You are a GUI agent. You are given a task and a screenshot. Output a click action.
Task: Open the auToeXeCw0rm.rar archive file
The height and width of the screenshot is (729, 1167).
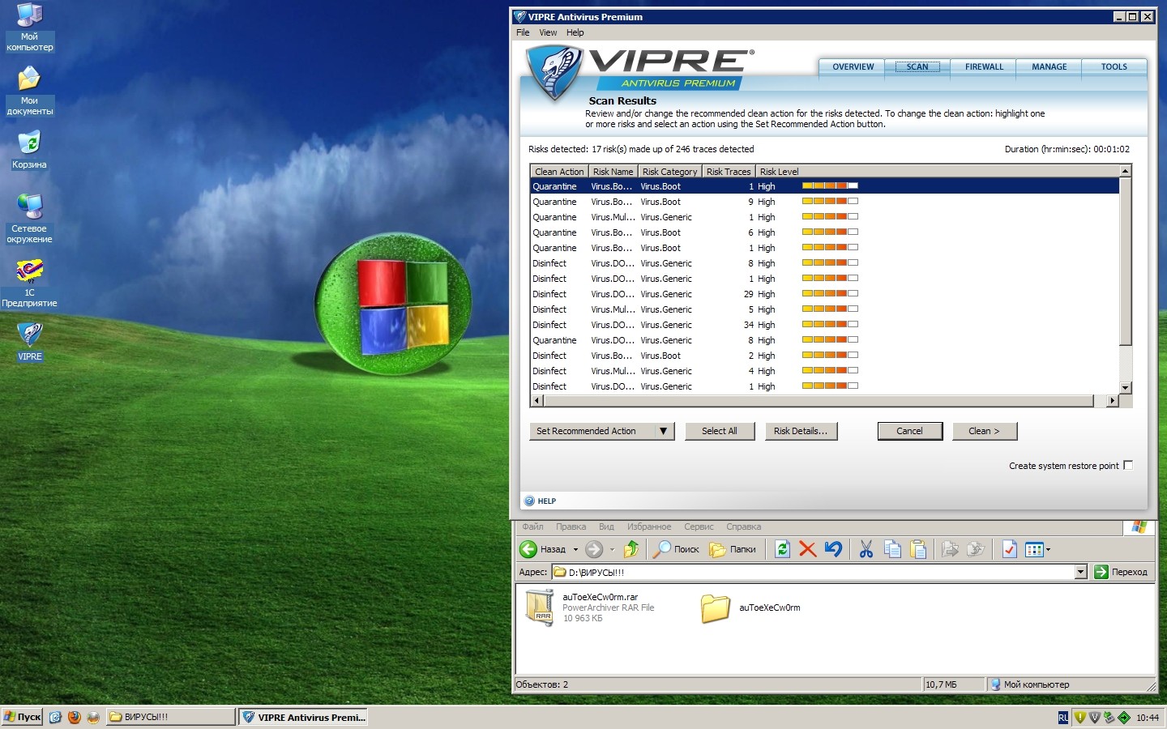click(x=541, y=607)
